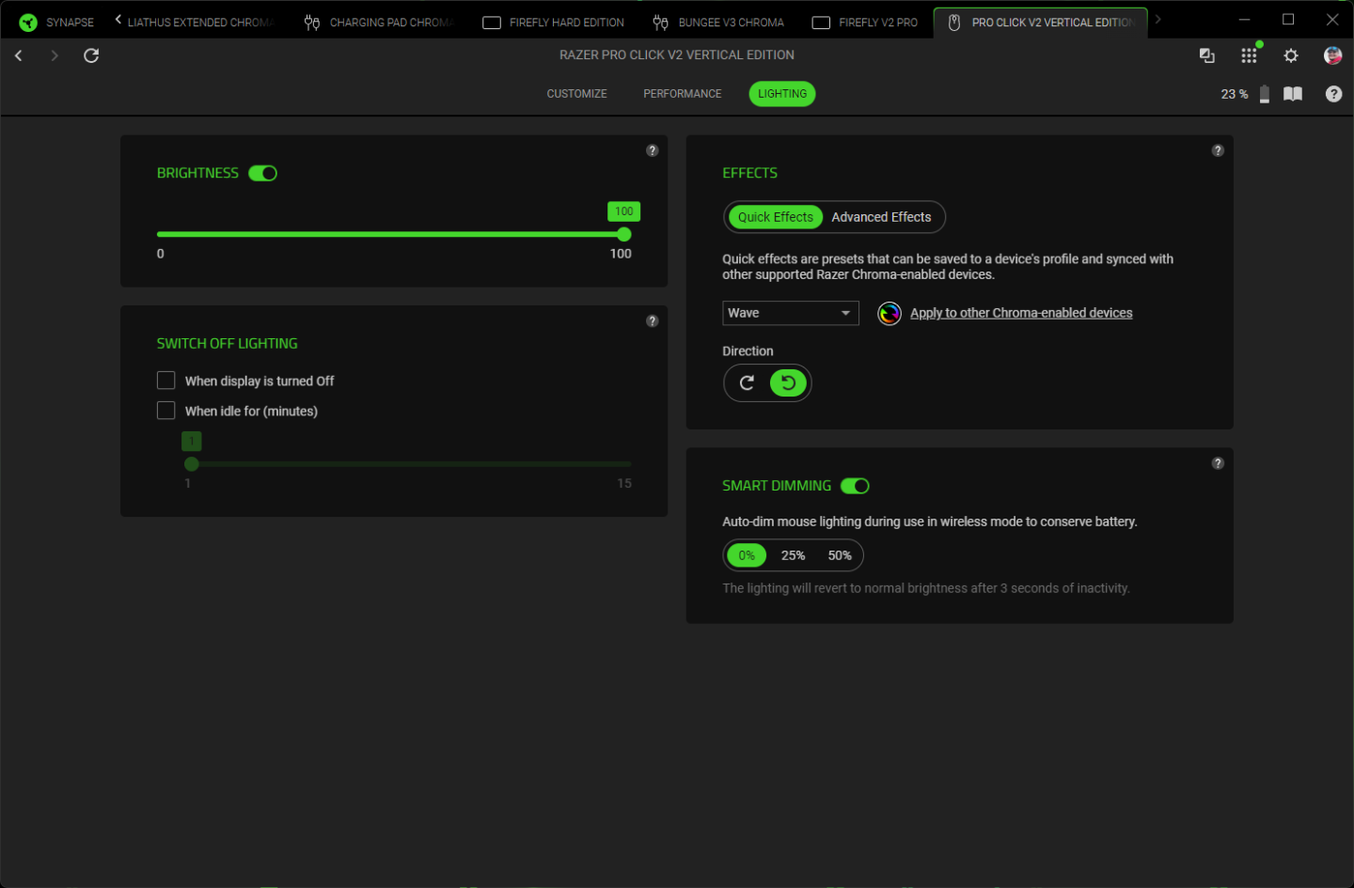This screenshot has width=1354, height=888.
Task: Show help for the Smart Dimming panel
Action: tap(1218, 463)
